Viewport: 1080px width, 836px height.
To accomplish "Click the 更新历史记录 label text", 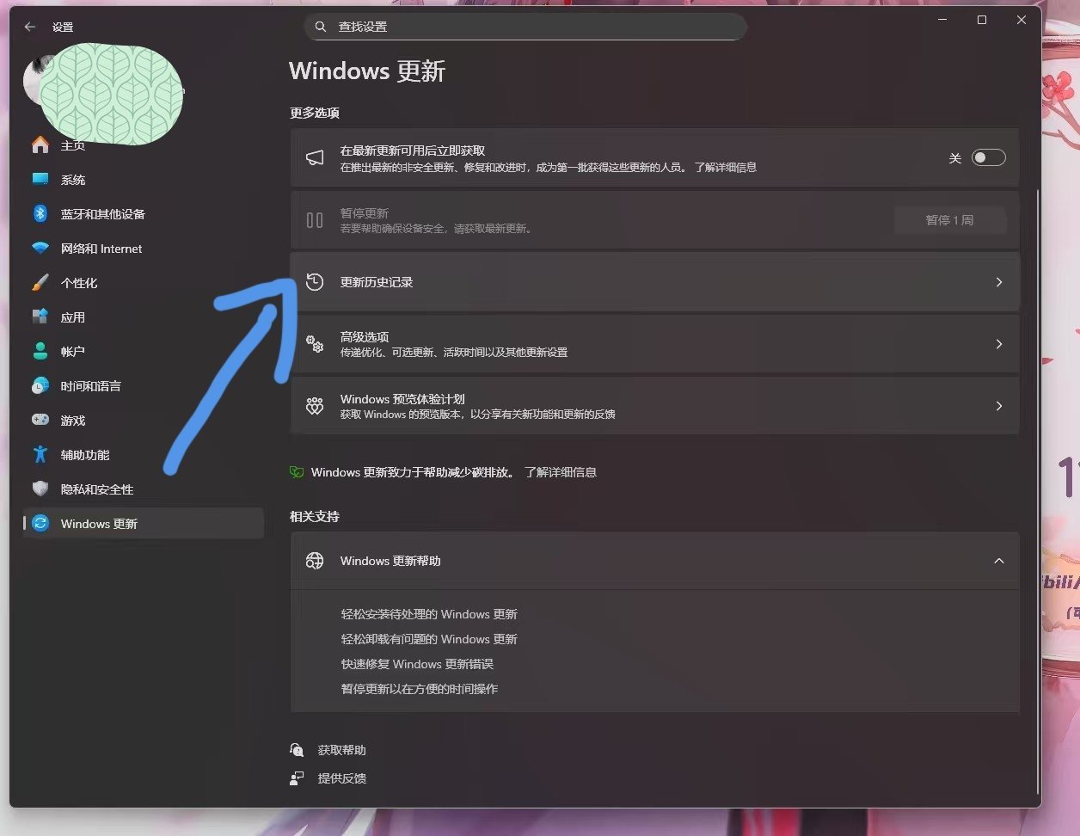I will (377, 282).
